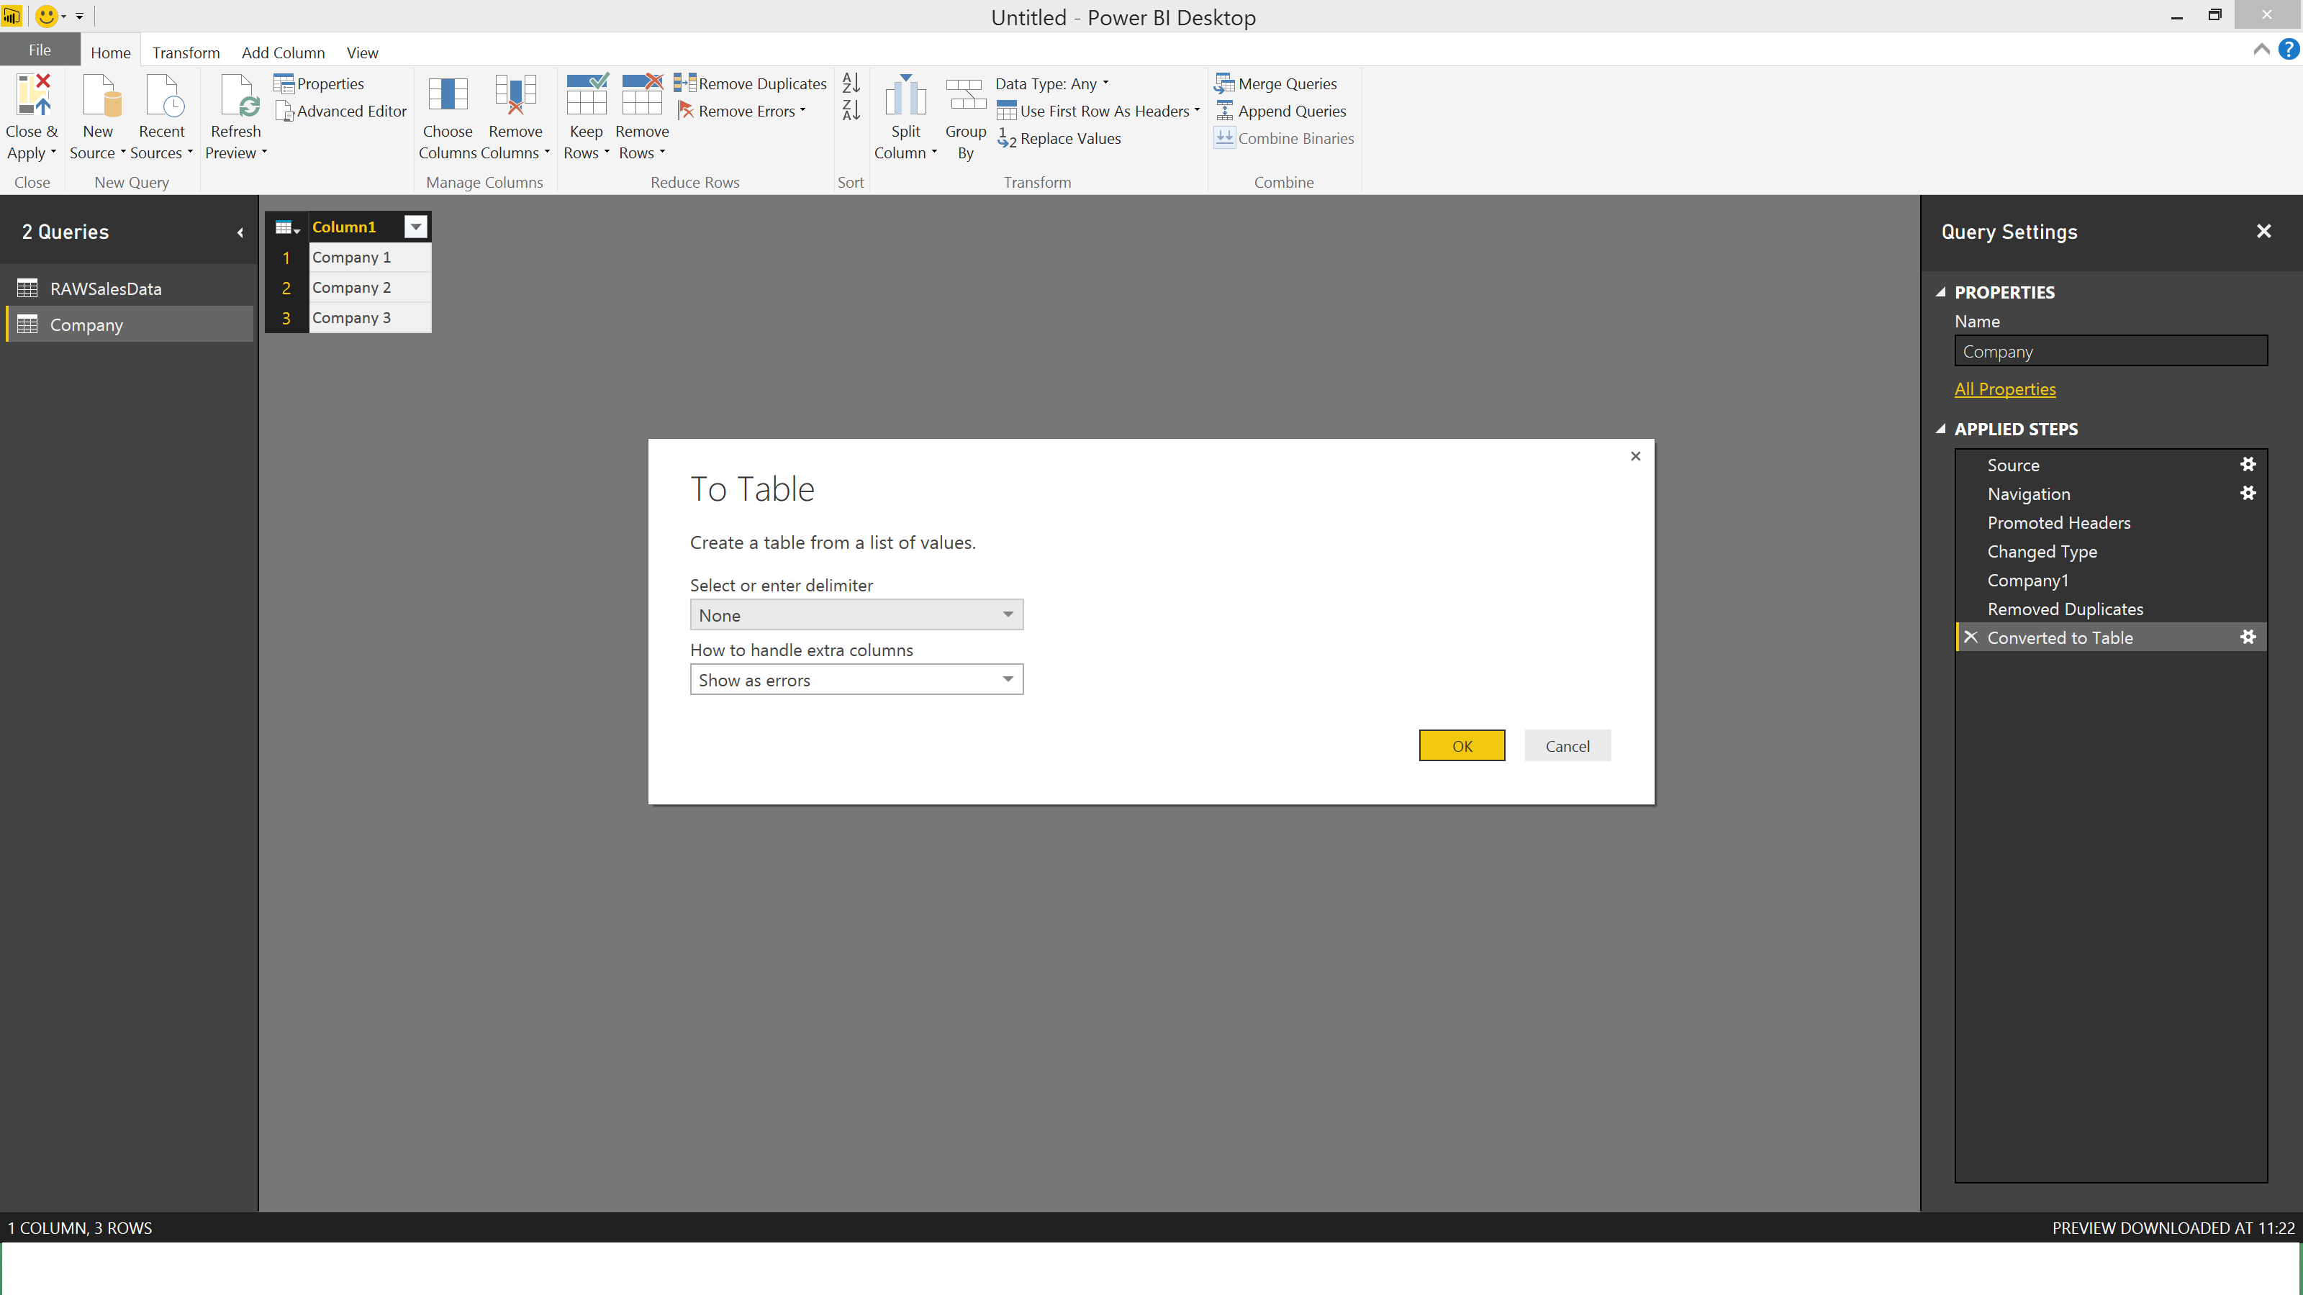Click the Group By icon
This screenshot has height=1295, width=2303.
click(966, 95)
